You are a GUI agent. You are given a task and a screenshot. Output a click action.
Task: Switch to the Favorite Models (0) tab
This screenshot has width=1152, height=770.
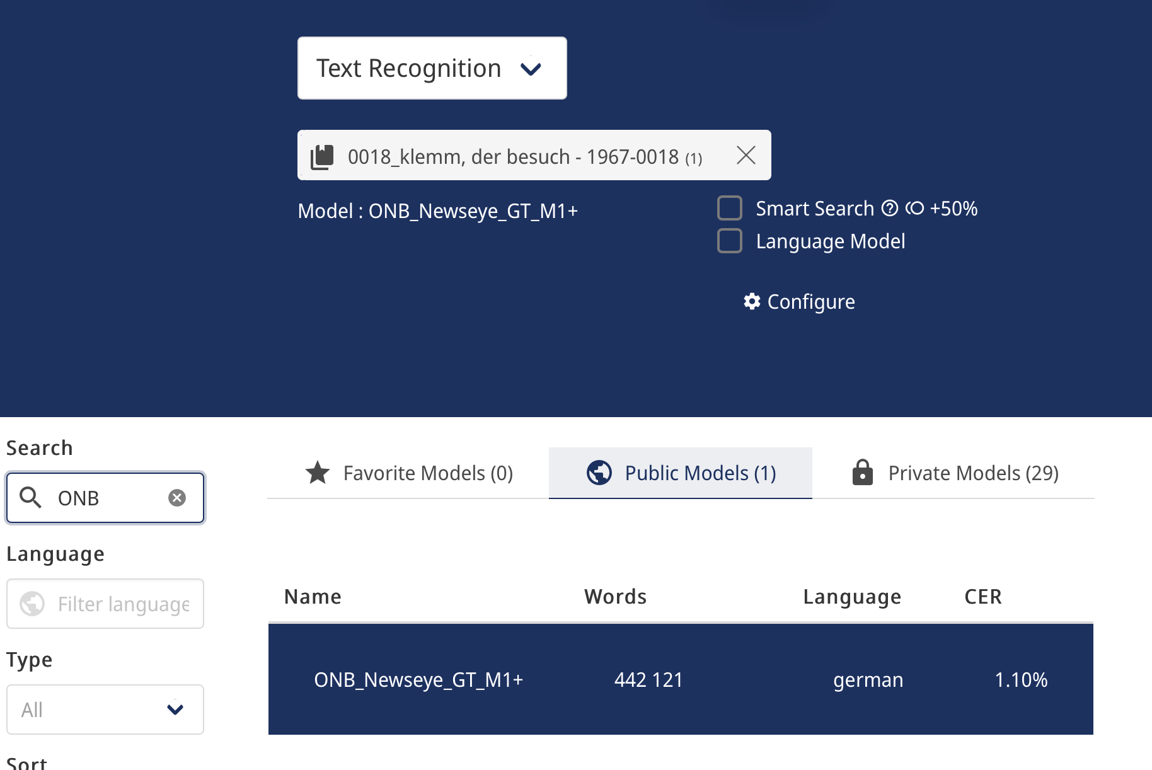point(408,473)
